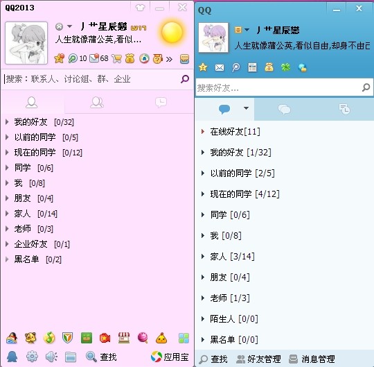Switch to group chat bubbles tab
This screenshot has height=367, width=374.
click(284, 110)
